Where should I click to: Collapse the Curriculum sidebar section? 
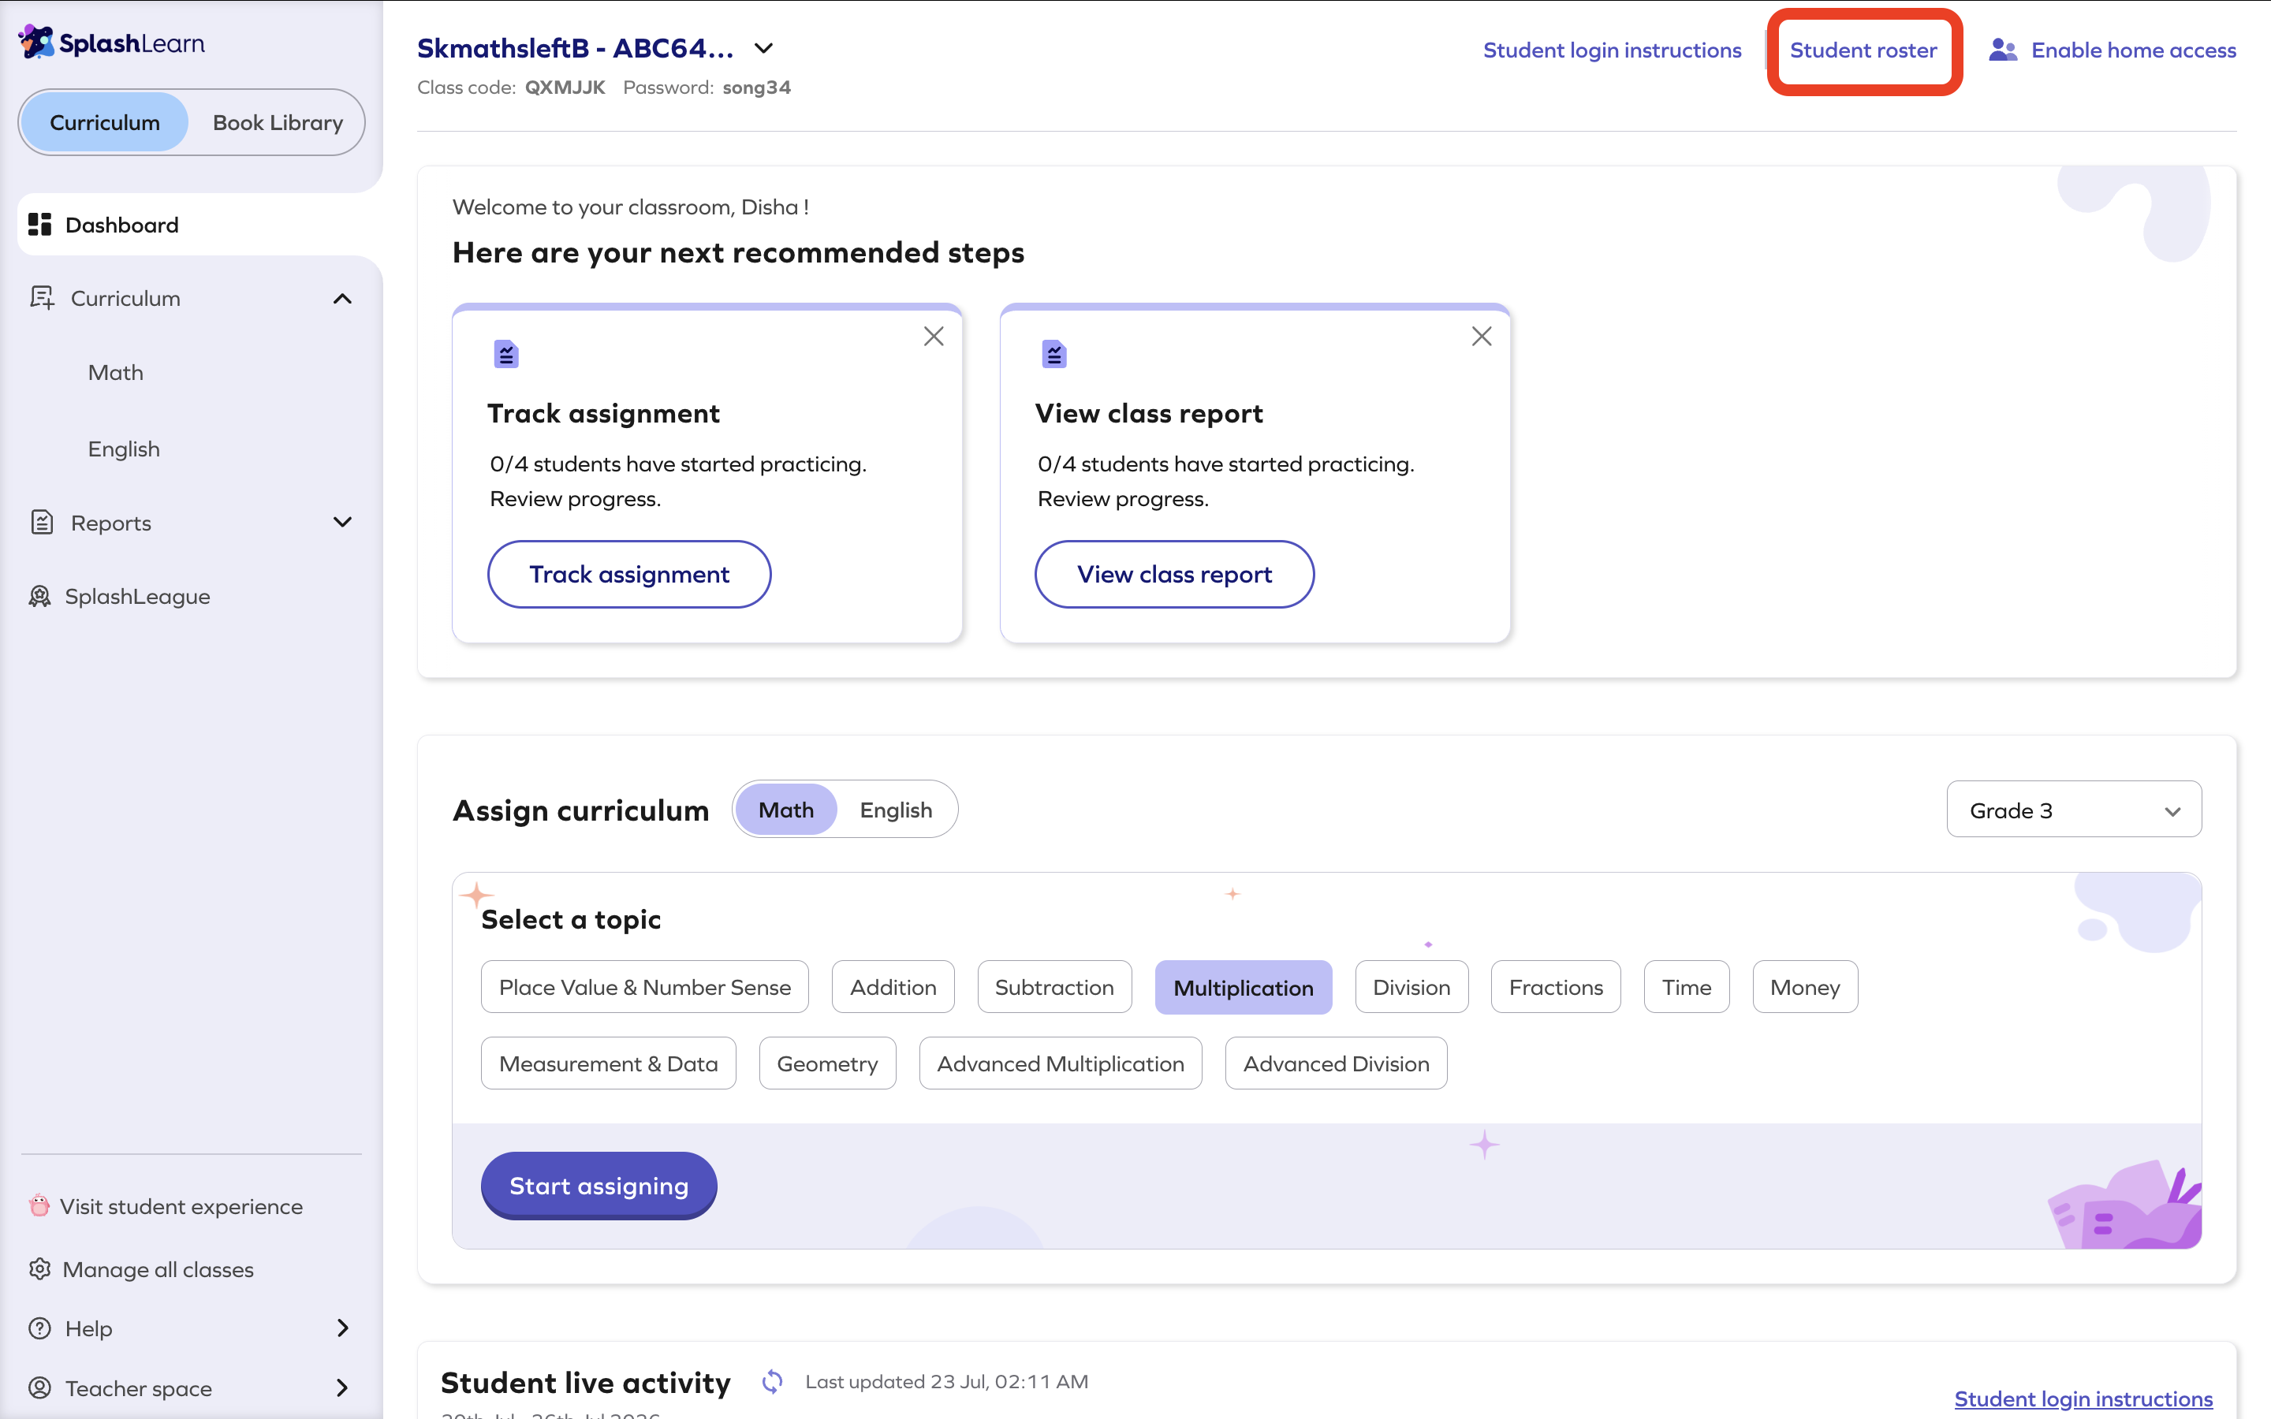tap(342, 299)
